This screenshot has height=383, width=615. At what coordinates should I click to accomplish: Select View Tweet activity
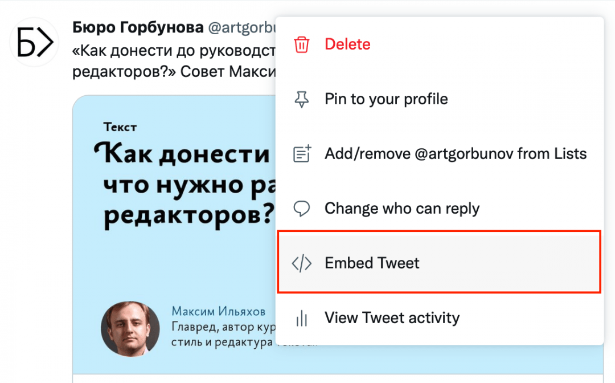392,318
